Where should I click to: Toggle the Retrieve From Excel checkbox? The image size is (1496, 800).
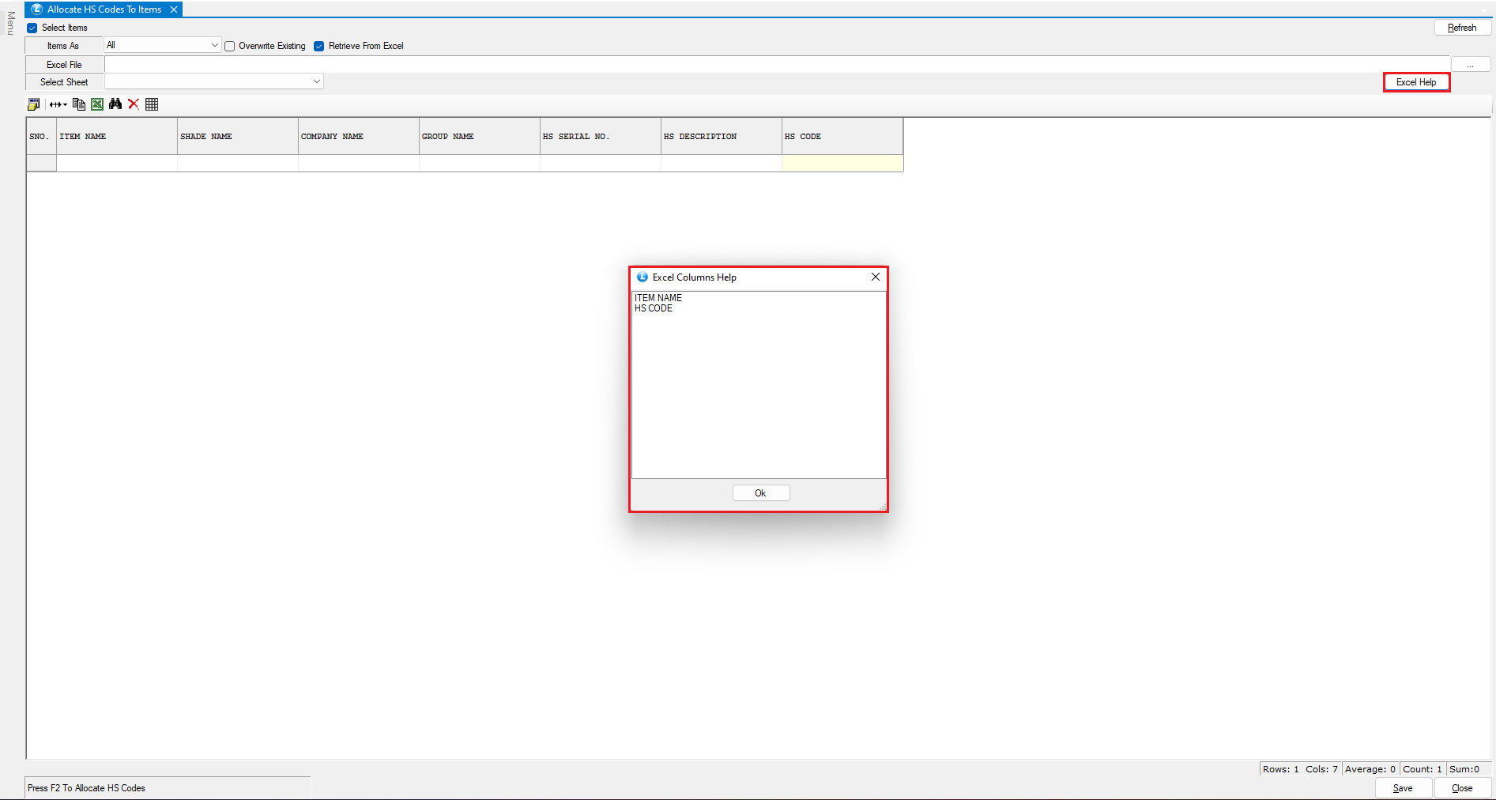click(319, 46)
